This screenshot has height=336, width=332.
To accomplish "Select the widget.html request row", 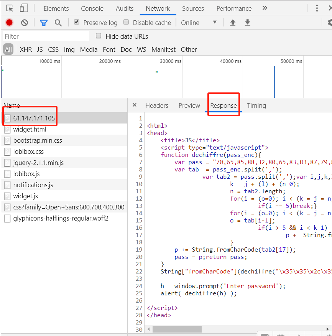I will 64,129.
